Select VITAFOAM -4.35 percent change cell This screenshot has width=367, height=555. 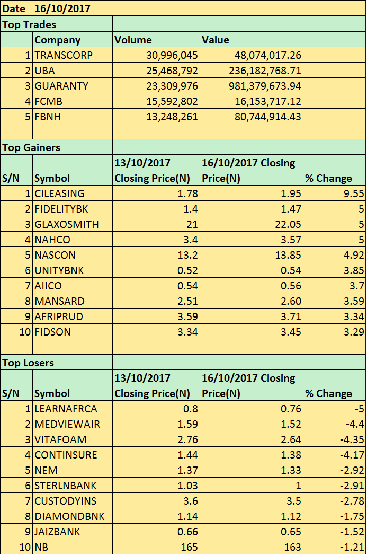335,439
